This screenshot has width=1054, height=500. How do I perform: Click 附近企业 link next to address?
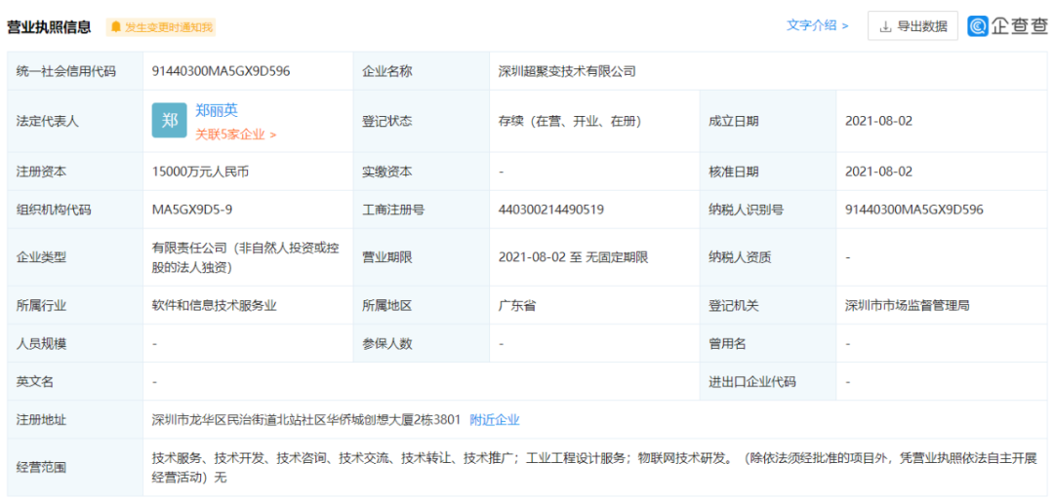point(495,420)
